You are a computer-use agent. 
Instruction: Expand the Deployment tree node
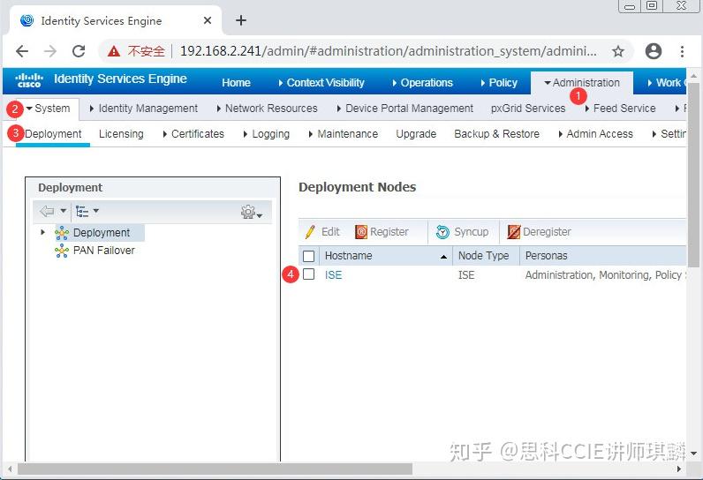43,232
